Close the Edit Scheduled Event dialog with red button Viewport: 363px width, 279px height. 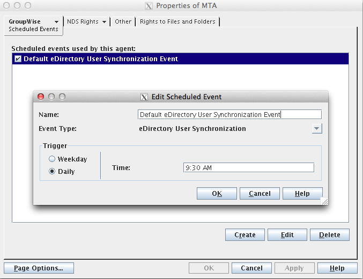click(x=41, y=97)
